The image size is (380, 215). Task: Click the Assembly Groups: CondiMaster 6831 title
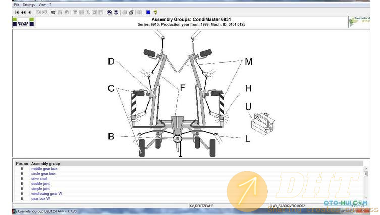click(191, 19)
